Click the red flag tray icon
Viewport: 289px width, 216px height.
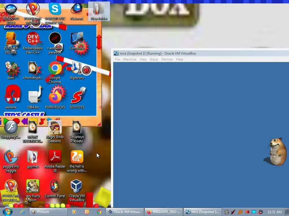click(247, 212)
